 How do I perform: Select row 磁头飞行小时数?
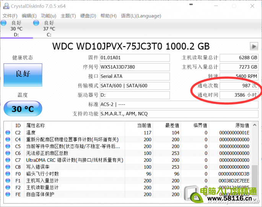[x=127, y=174]
